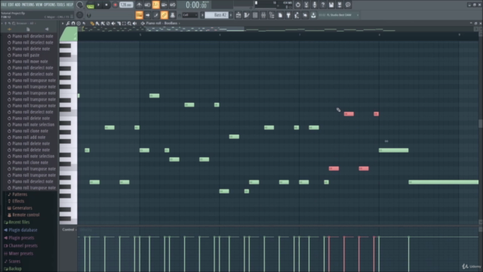Open the snap dropdown showing Cell
Image resolution: width=483 pixels, height=272 pixels.
189,15
